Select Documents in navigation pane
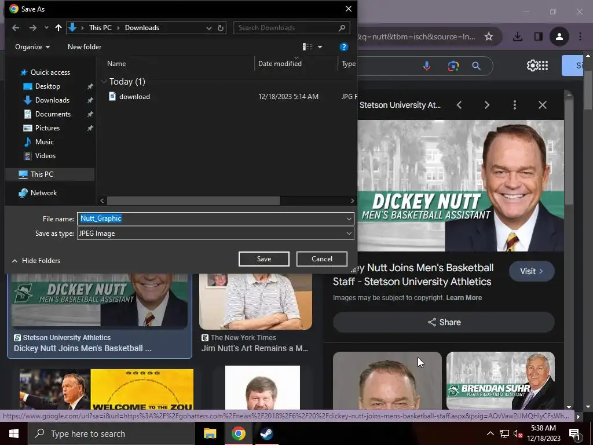This screenshot has height=445, width=593. 53,114
